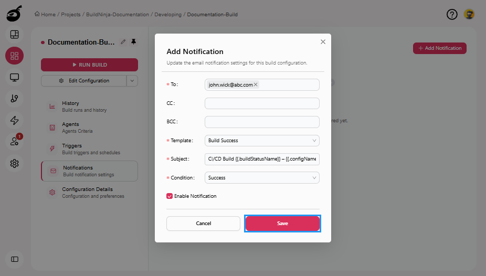The height and width of the screenshot is (276, 486).
Task: Open user management icon with badge
Action: [14, 141]
